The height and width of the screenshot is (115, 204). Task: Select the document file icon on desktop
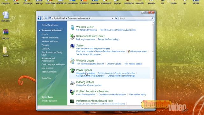pos(6,15)
